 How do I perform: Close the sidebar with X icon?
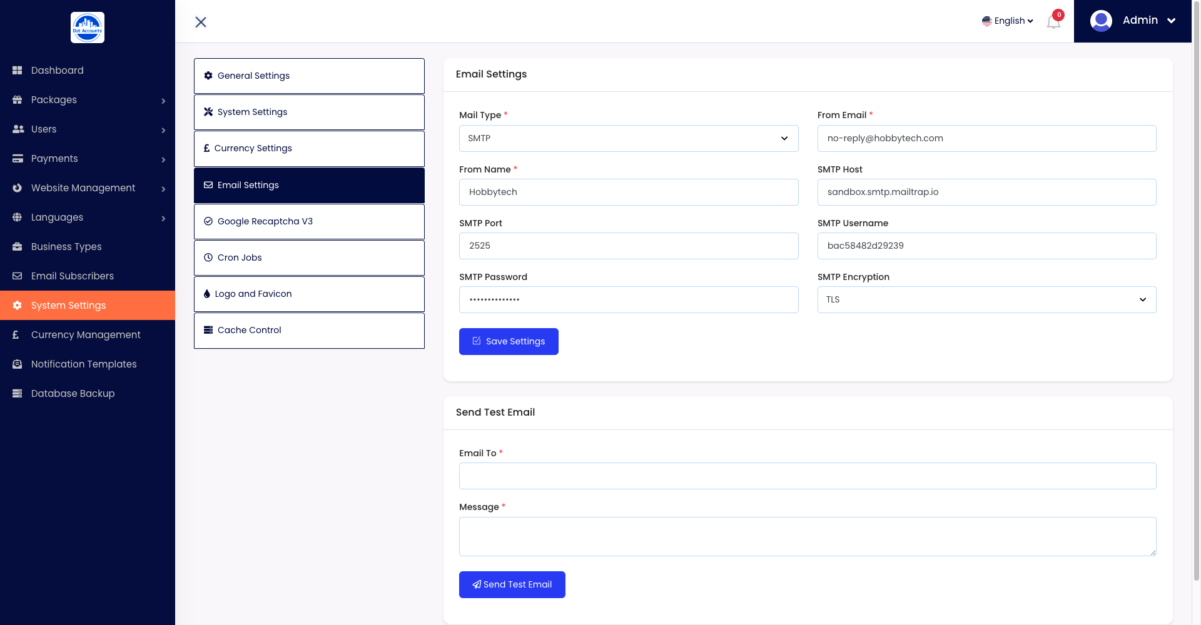pos(201,22)
